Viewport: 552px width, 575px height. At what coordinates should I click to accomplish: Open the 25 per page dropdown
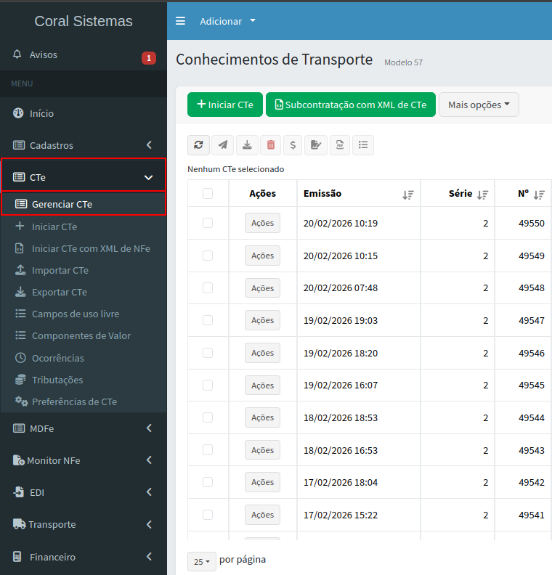pos(201,561)
